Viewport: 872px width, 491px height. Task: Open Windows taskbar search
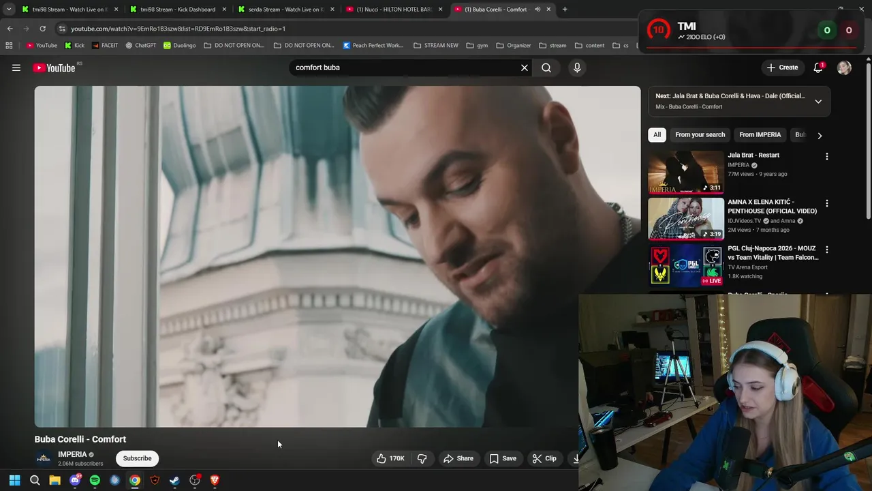pos(35,480)
